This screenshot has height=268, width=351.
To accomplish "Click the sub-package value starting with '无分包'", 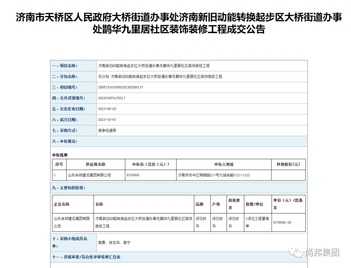I will tap(160, 77).
